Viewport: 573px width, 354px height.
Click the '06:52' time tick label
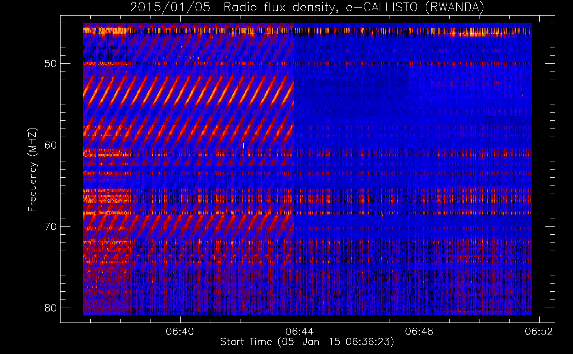pos(539,331)
